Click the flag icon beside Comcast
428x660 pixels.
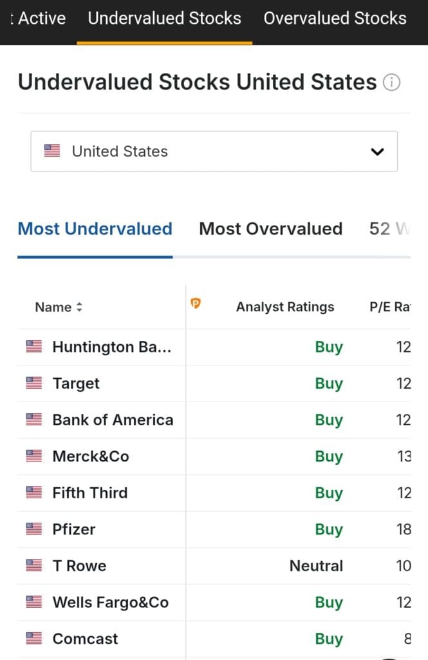[34, 639]
